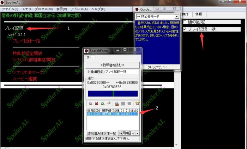Click the Guide window title icon

pyautogui.click(x=137, y=9)
